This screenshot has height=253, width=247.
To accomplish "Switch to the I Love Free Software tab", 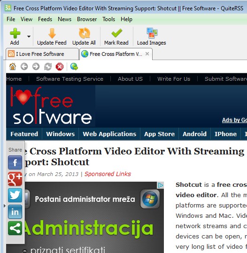I will pyautogui.click(x=42, y=54).
